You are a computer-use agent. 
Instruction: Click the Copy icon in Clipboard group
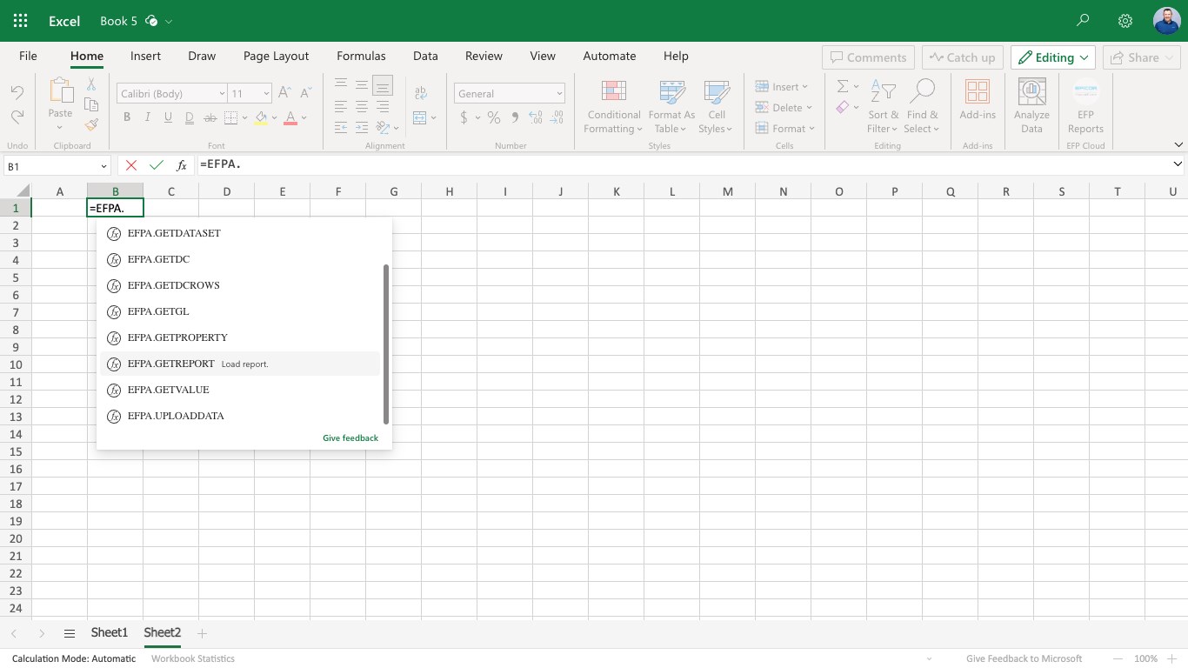click(x=91, y=104)
